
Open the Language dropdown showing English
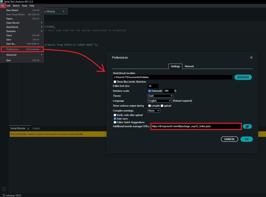pyautogui.click(x=160, y=101)
